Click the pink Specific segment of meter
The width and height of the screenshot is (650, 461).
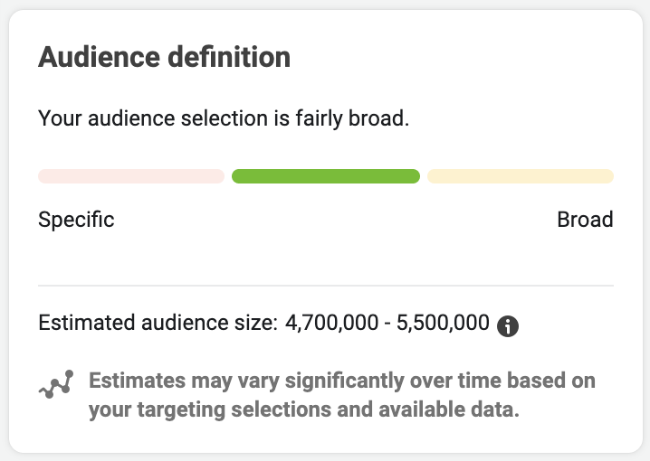[x=131, y=176]
